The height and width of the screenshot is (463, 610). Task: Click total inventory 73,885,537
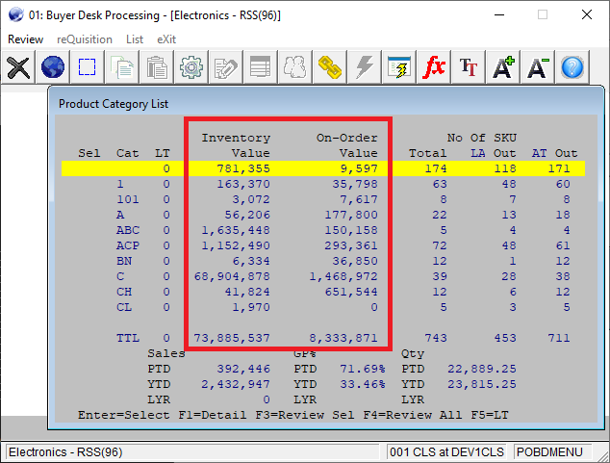point(232,338)
